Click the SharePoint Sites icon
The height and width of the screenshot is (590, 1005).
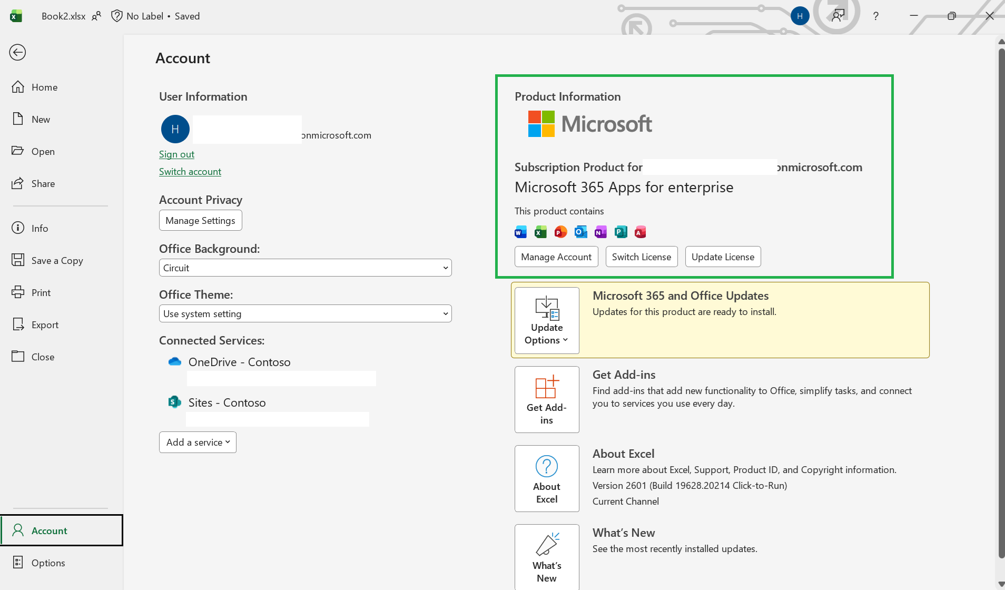coord(174,402)
